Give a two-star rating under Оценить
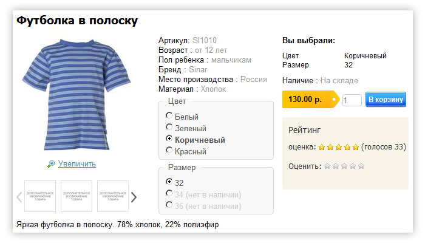 (x=336, y=166)
